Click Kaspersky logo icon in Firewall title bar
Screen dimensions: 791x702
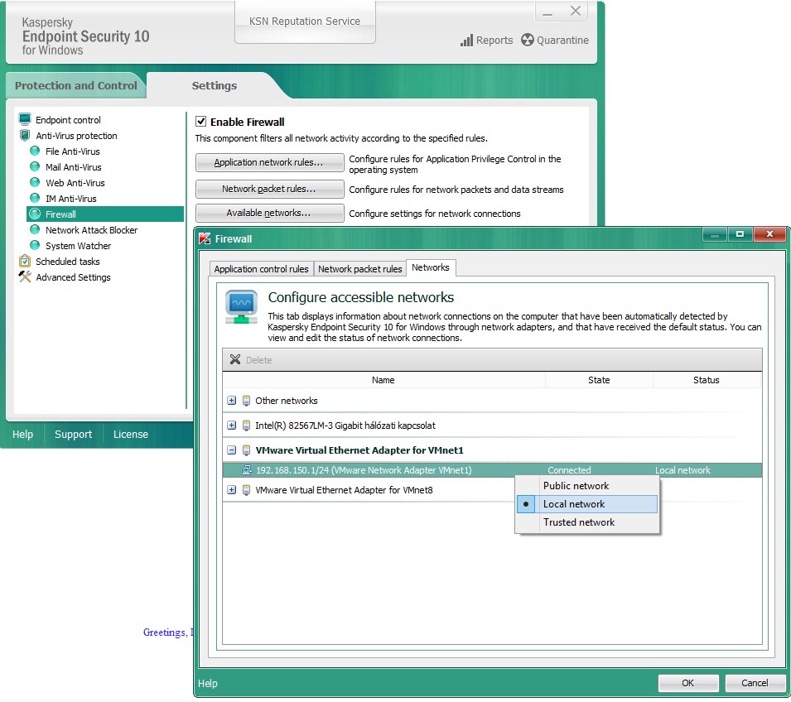205,238
